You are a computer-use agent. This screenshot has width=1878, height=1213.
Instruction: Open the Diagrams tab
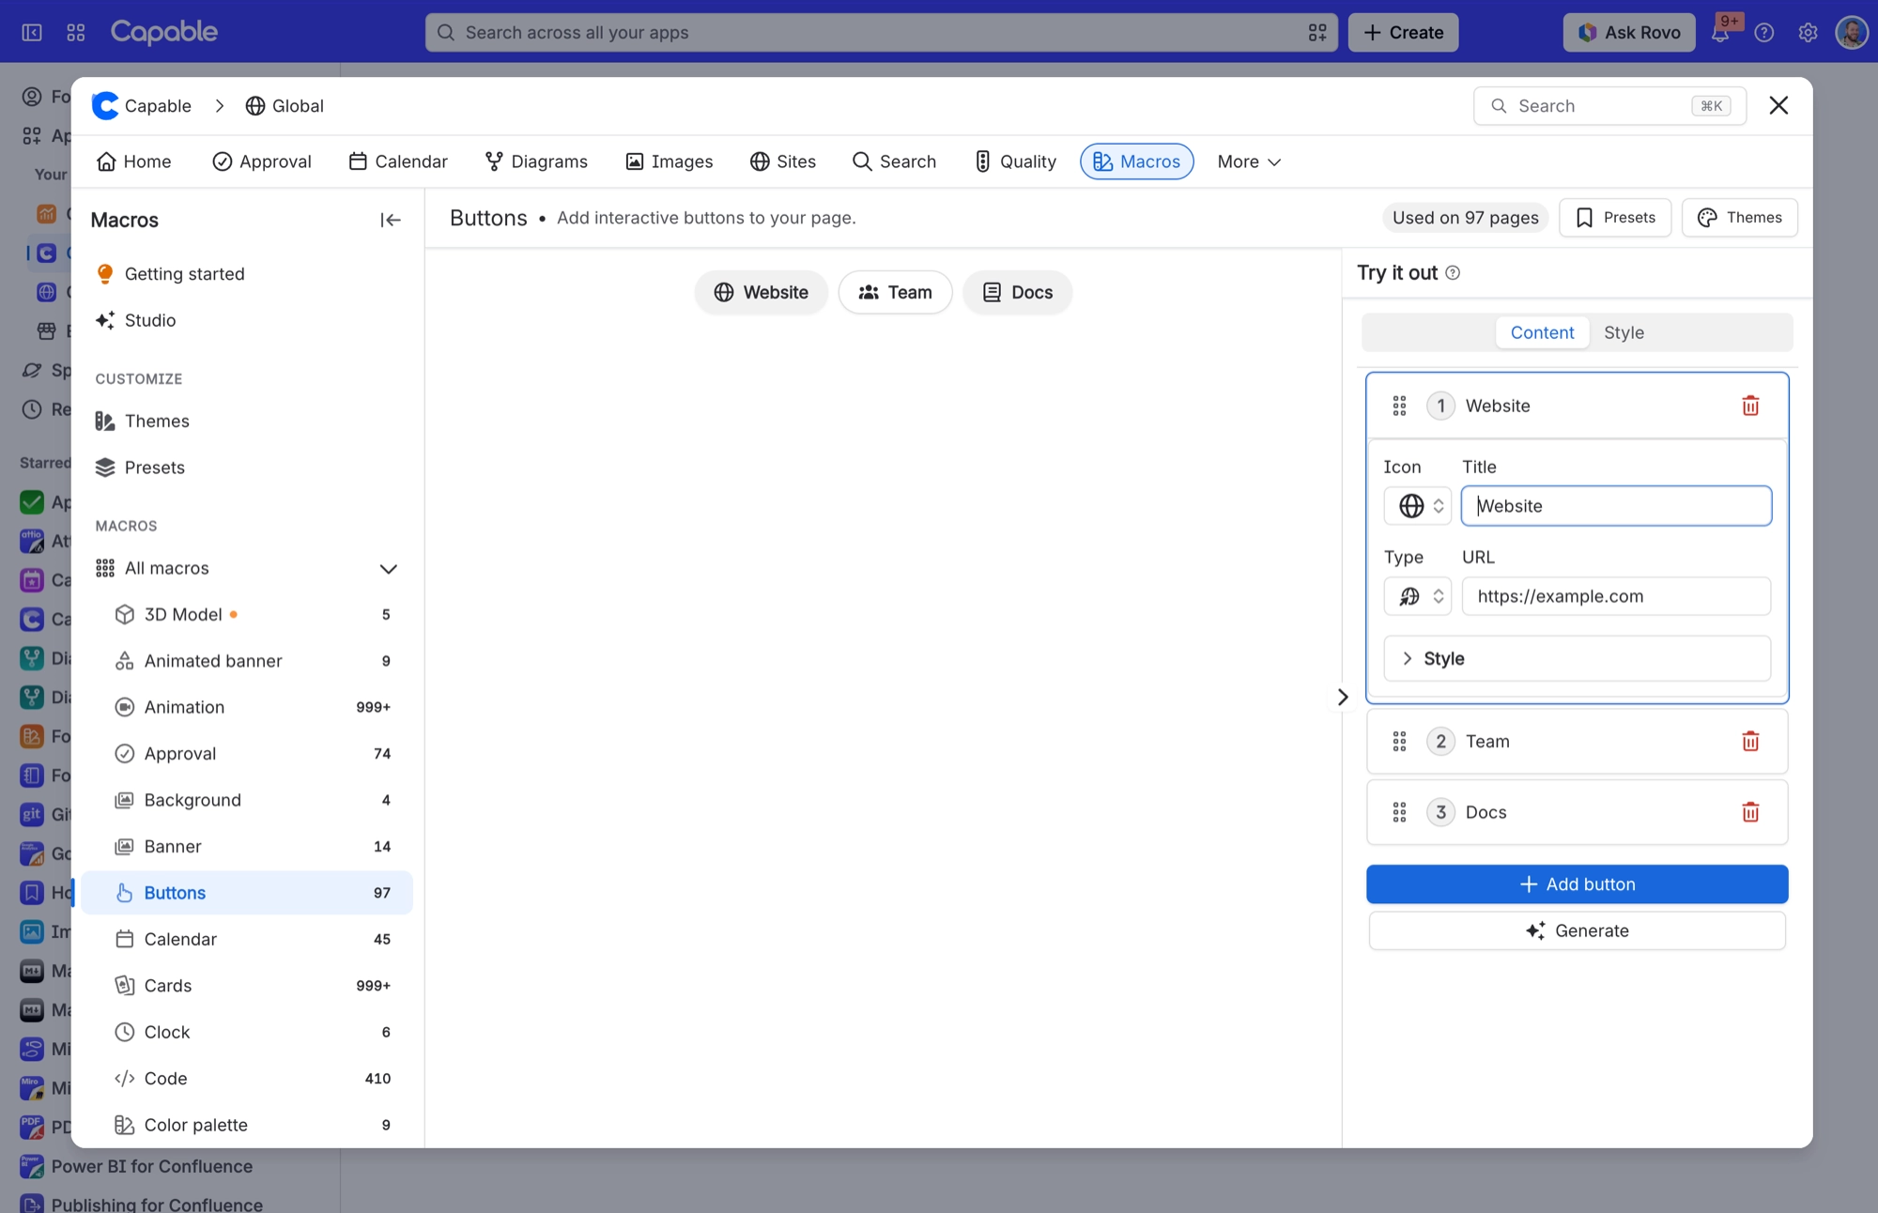tap(536, 161)
